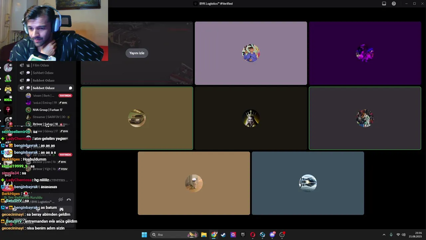Open the Discord inbox icon
This screenshot has width=426, height=240.
coord(384,4)
